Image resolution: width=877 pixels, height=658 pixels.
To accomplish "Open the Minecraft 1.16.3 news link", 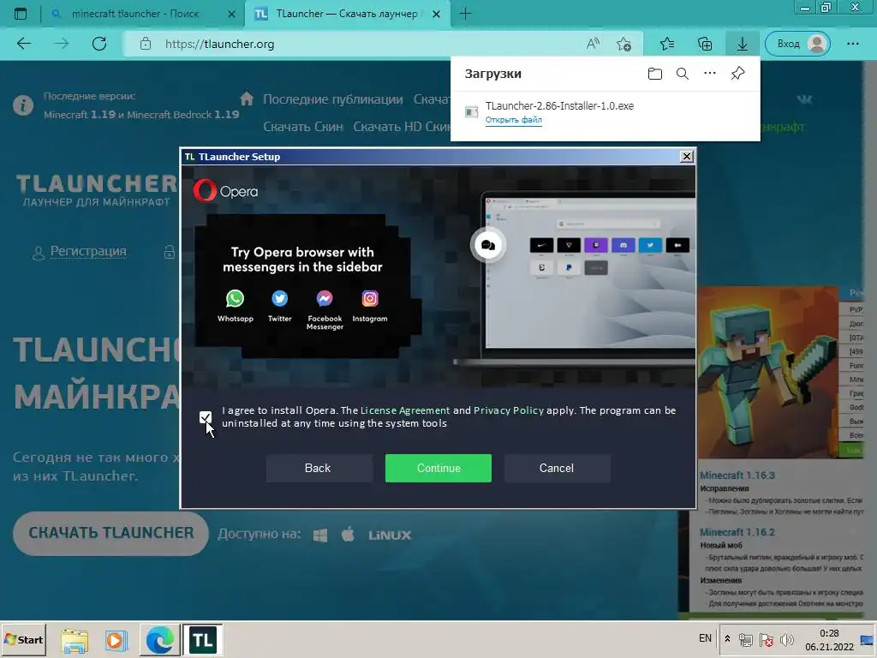I will [x=737, y=475].
